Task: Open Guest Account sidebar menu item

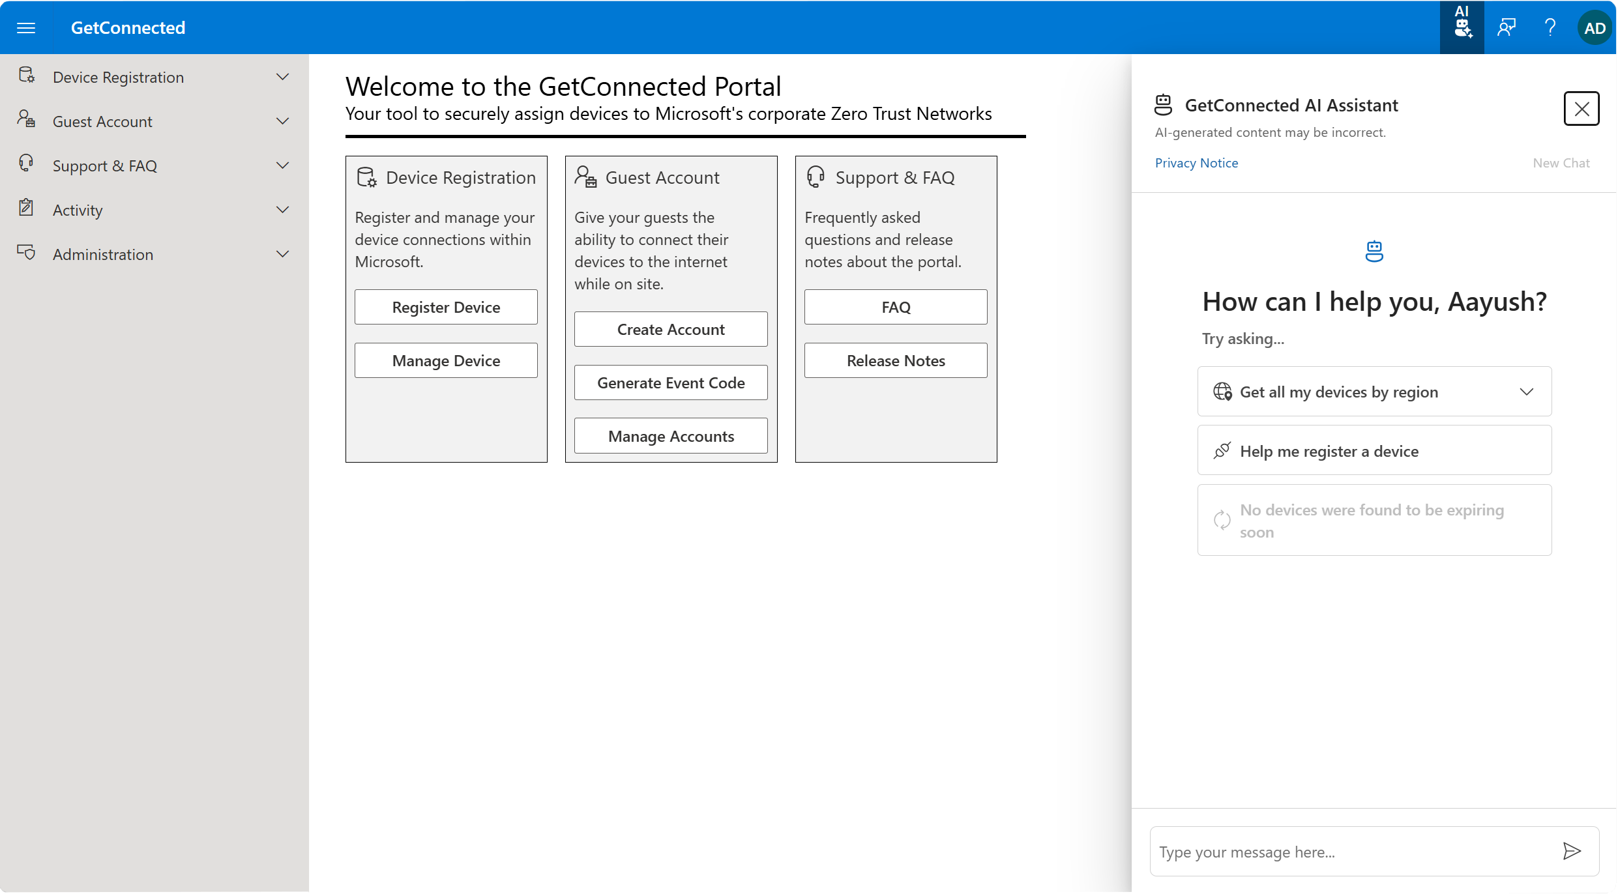Action: coord(154,121)
